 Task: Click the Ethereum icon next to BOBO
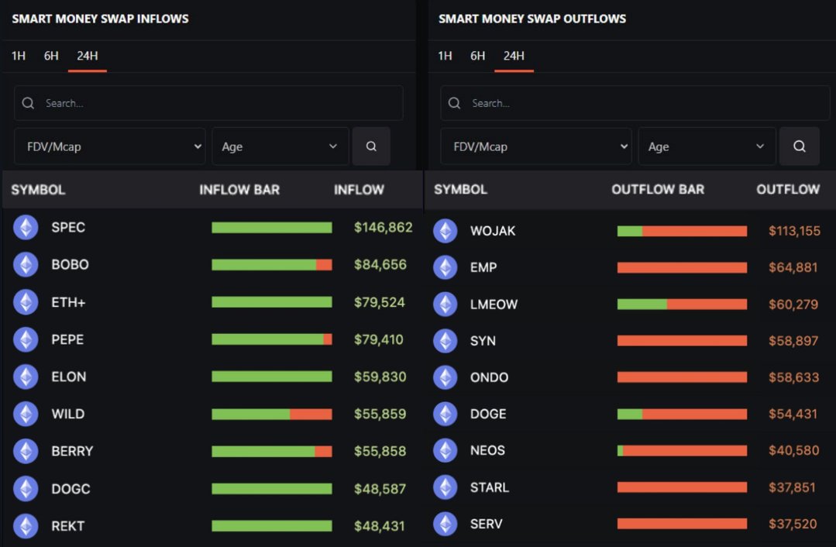[x=26, y=264]
